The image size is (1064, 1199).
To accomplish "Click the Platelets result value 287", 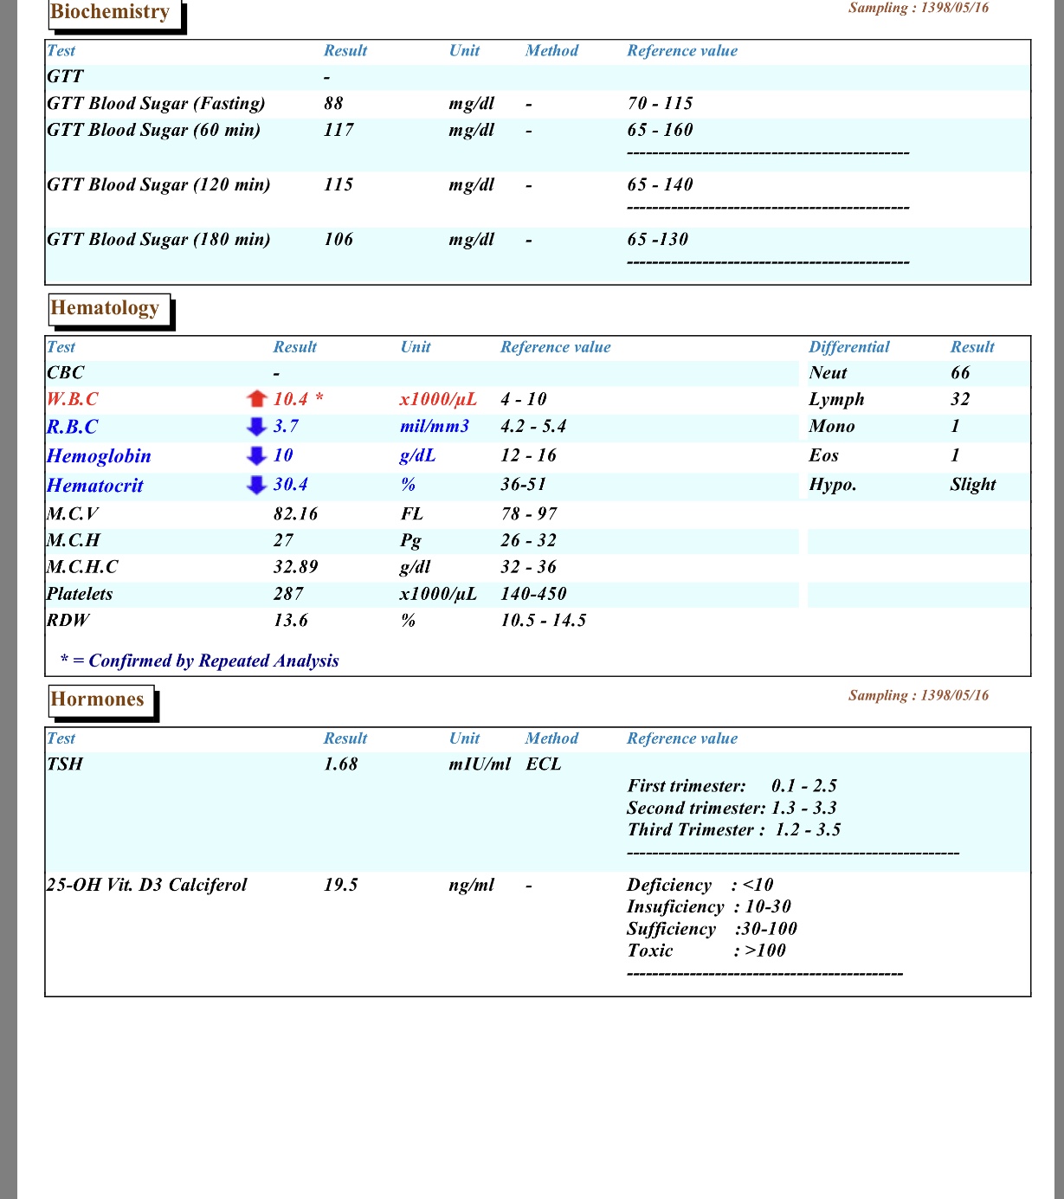I will tap(288, 594).
